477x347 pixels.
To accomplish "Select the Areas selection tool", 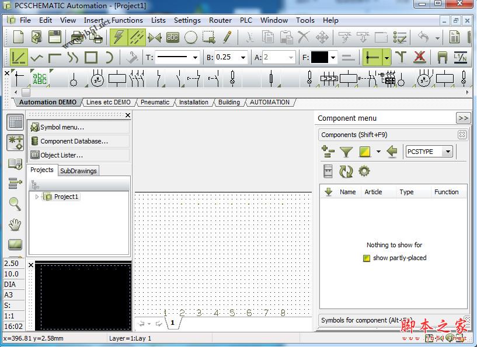I will tap(208, 37).
